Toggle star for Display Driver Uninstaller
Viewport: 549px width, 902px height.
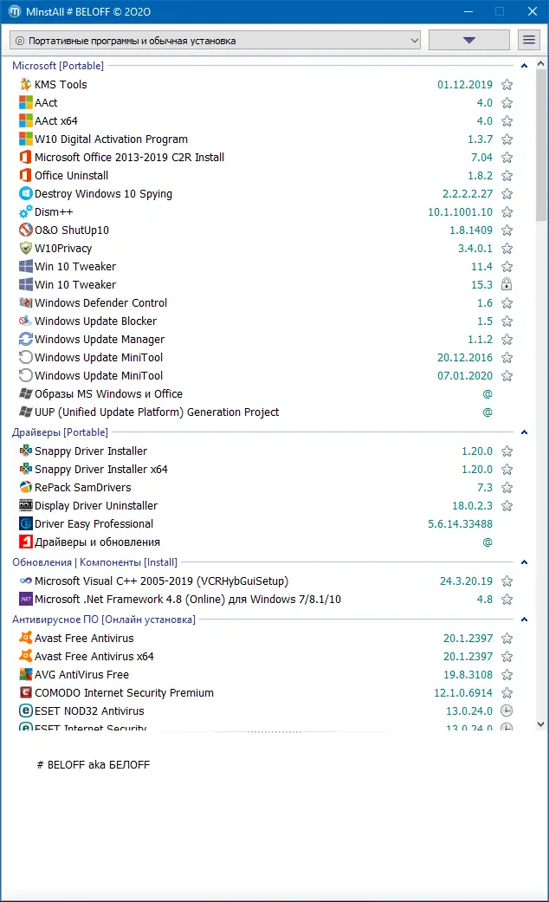[507, 506]
